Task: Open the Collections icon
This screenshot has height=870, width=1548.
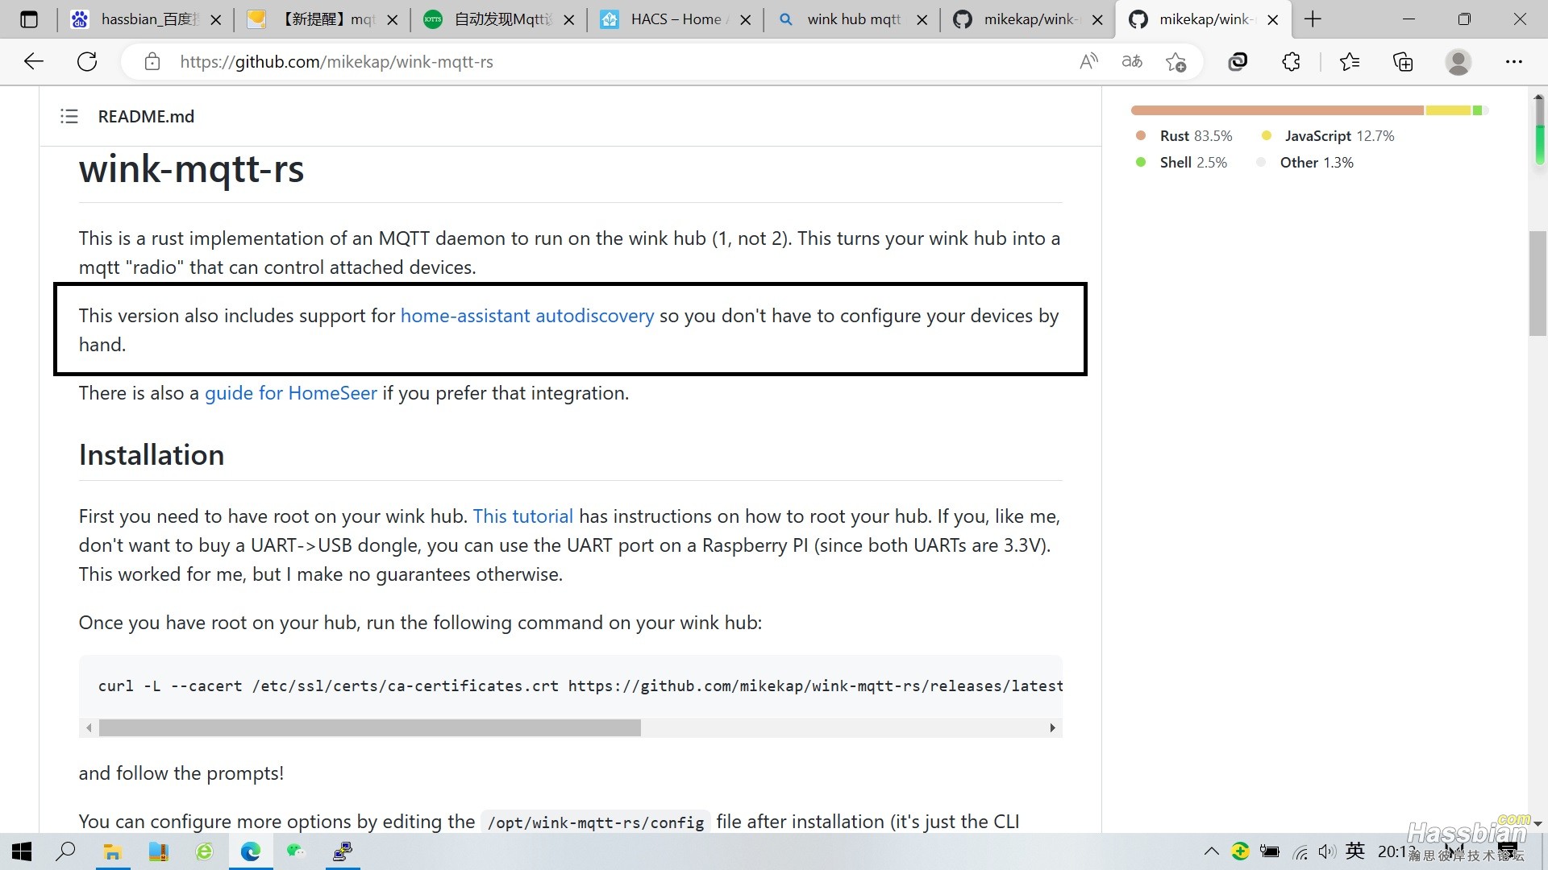Action: (1403, 61)
